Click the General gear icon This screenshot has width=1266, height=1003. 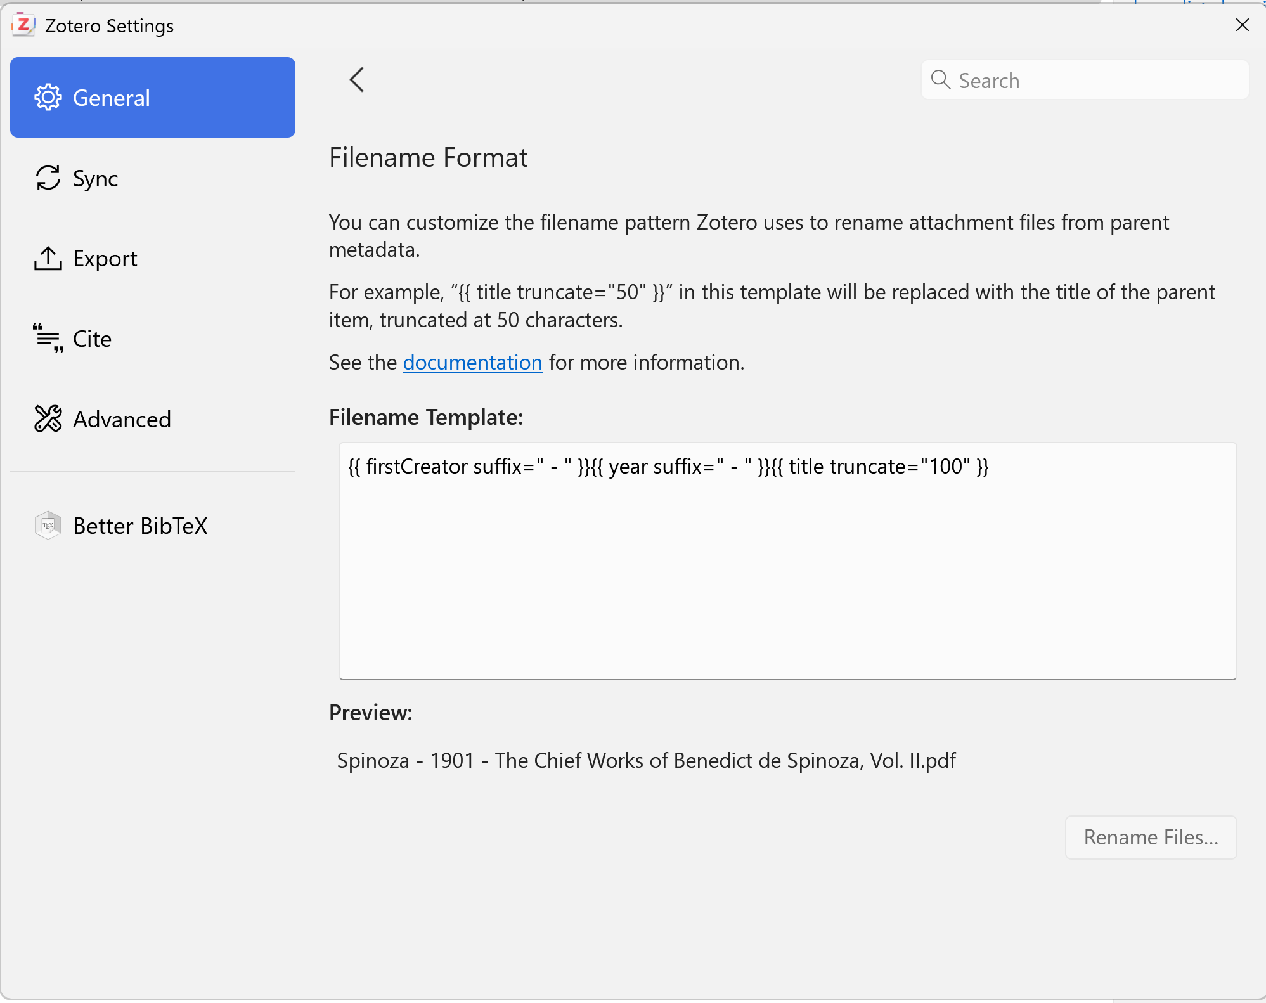[x=48, y=98]
